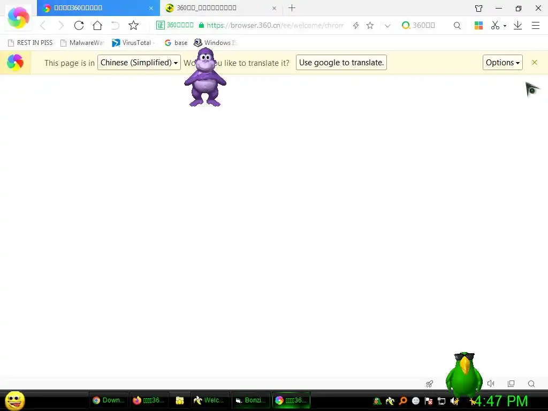Open the file explorer taskbar icon
Image resolution: width=548 pixels, height=411 pixels.
180,400
